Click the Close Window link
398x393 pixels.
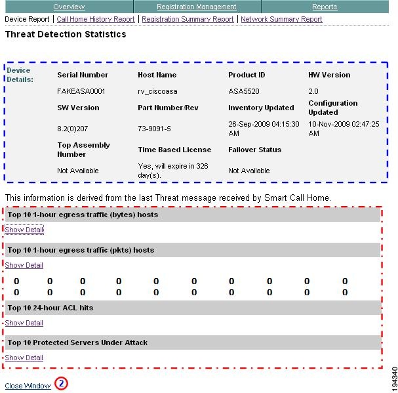[x=28, y=386]
